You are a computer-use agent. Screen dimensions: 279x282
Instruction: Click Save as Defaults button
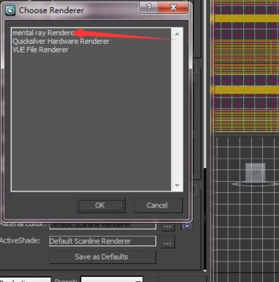[102, 256]
